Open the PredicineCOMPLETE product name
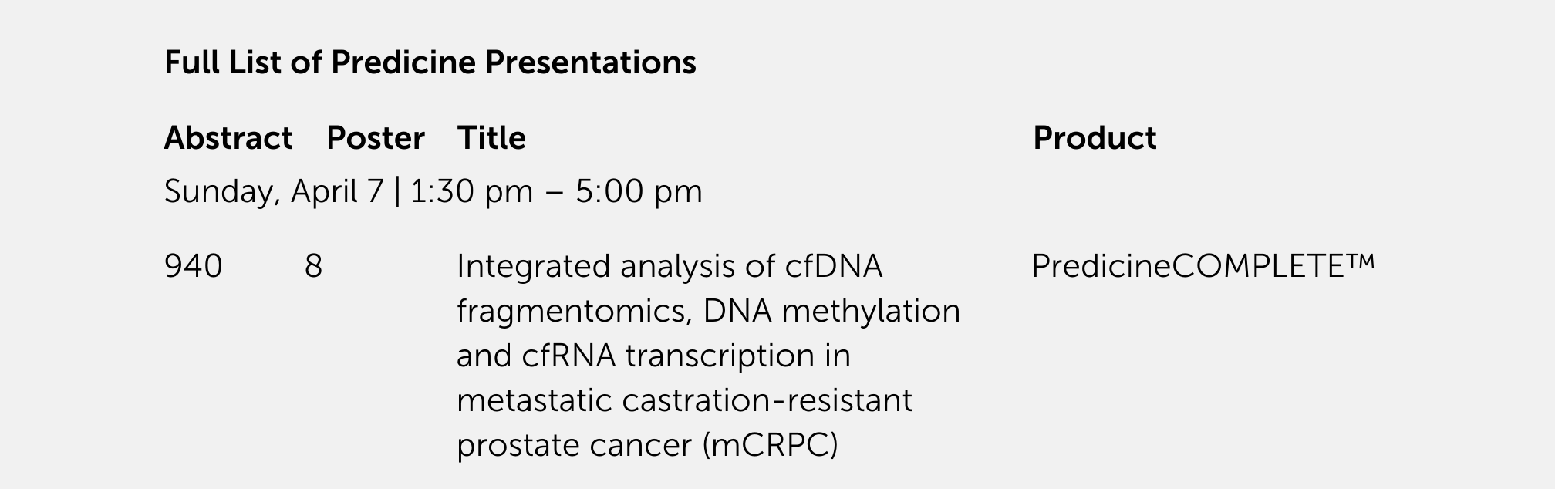1555x489 pixels. point(1203,266)
